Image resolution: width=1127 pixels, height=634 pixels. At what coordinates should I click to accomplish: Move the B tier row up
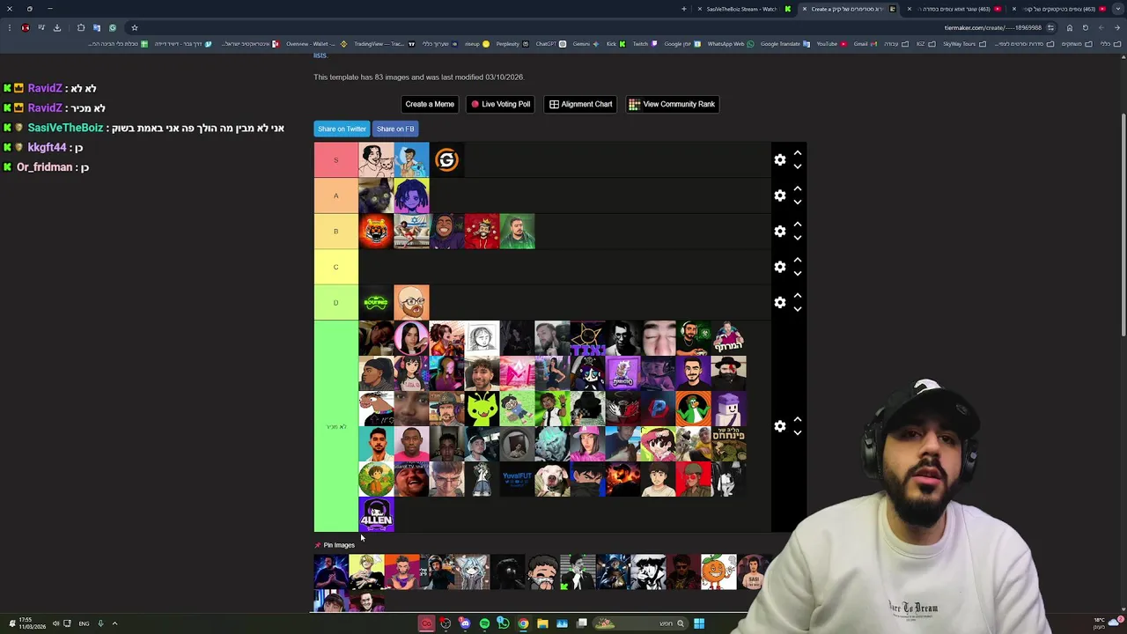(x=798, y=225)
